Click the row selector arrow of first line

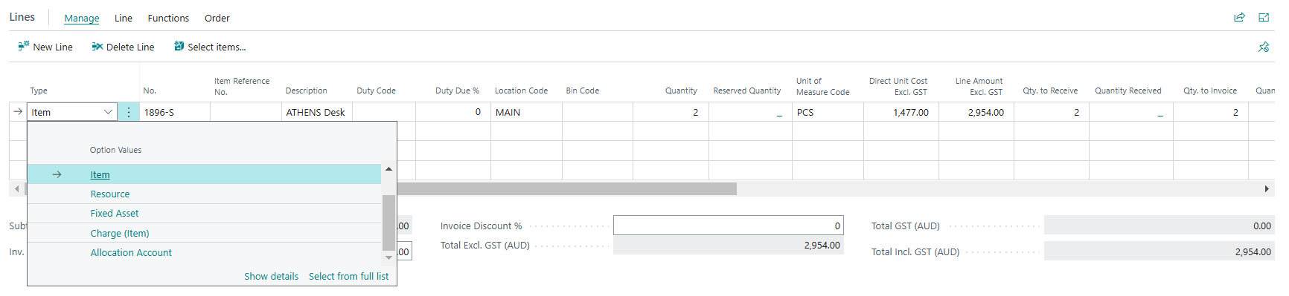(18, 112)
